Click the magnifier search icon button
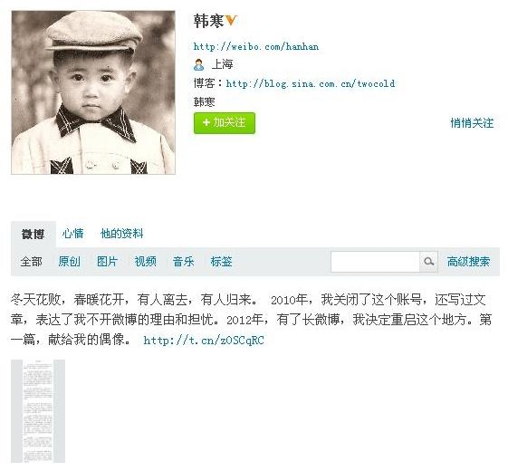508x471 pixels. pos(428,261)
